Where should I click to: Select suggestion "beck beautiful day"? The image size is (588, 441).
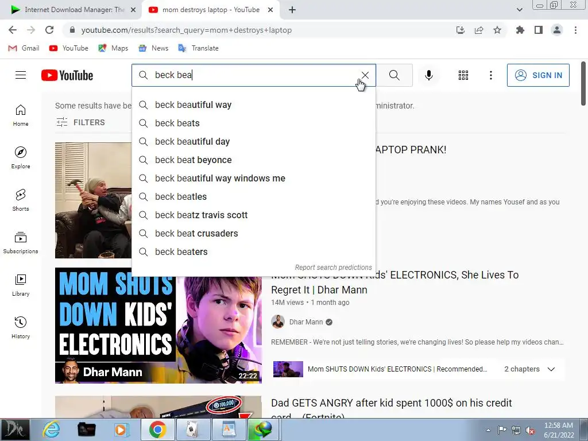(253, 141)
